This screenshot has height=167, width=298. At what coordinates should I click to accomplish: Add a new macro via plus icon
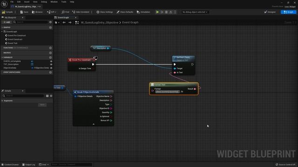pos(50,53)
